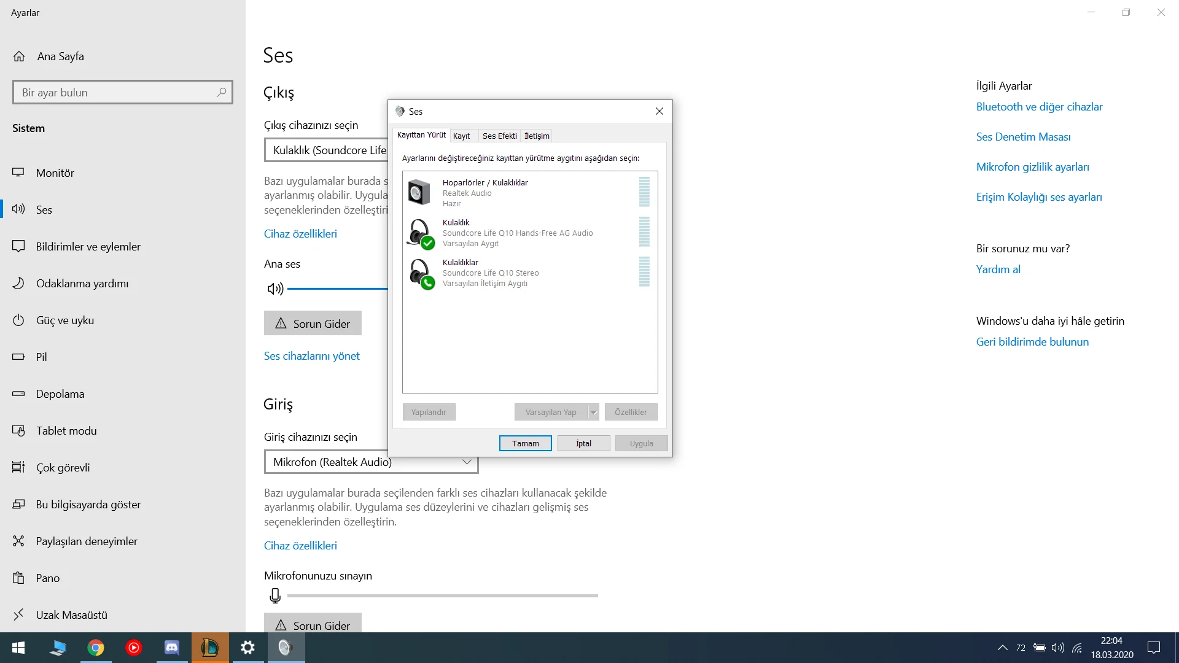This screenshot has width=1179, height=663.
Task: Click the Ana Sayfa home icon
Action: click(19, 56)
